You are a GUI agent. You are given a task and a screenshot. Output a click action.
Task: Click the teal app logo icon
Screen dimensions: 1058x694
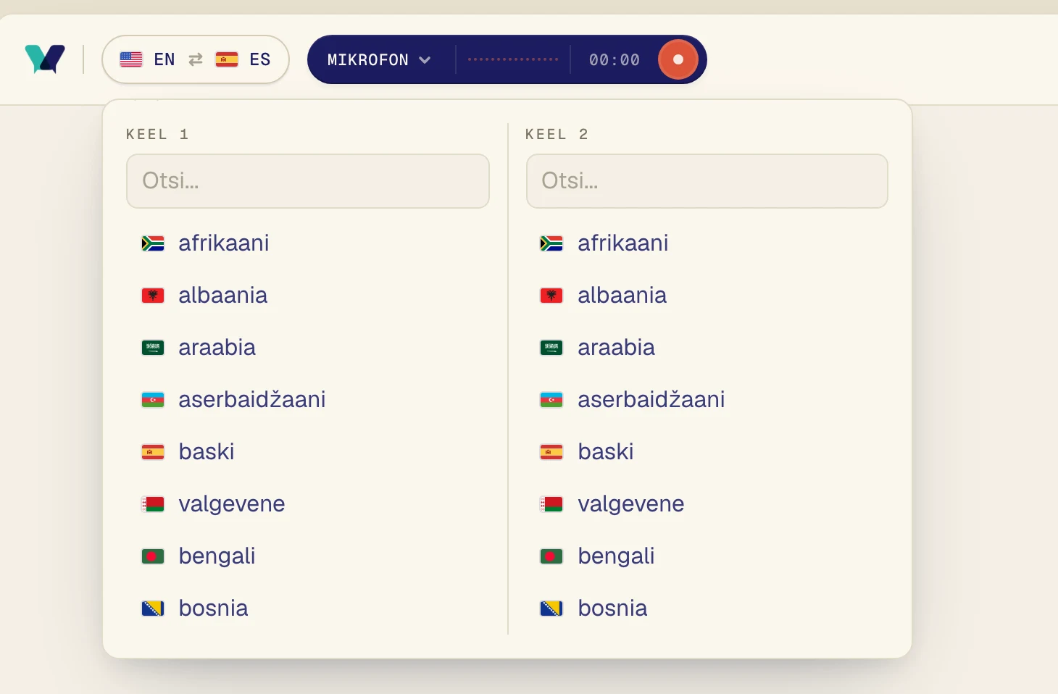coord(45,59)
